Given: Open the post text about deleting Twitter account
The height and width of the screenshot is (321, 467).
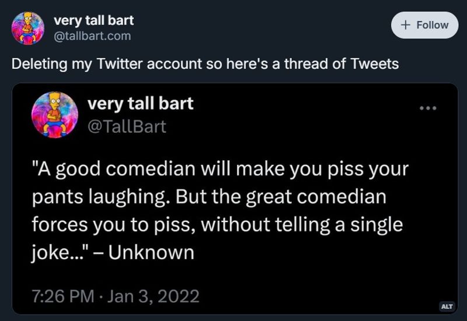Looking at the screenshot, I should [x=205, y=64].
